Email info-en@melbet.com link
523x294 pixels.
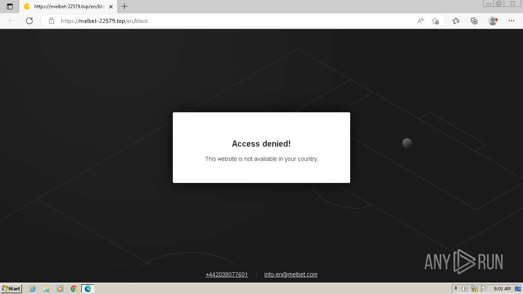click(291, 274)
